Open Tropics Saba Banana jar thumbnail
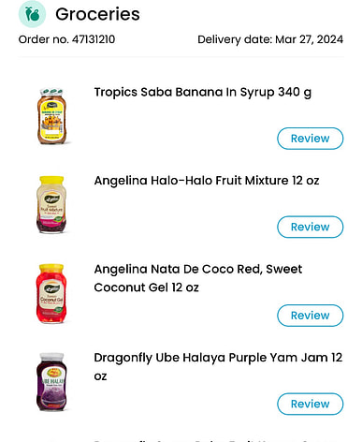This screenshot has width=362, height=442. pyautogui.click(x=52, y=116)
